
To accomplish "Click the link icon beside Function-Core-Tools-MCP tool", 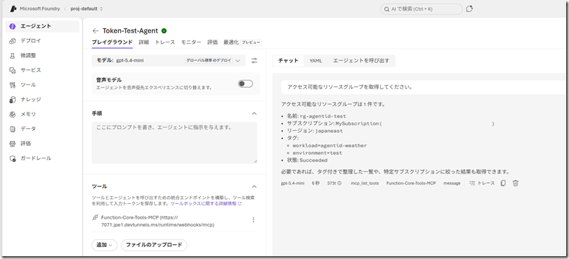I will tap(96, 218).
